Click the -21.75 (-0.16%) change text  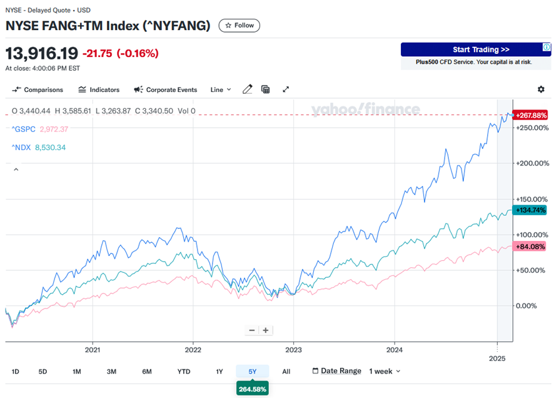[x=121, y=53]
